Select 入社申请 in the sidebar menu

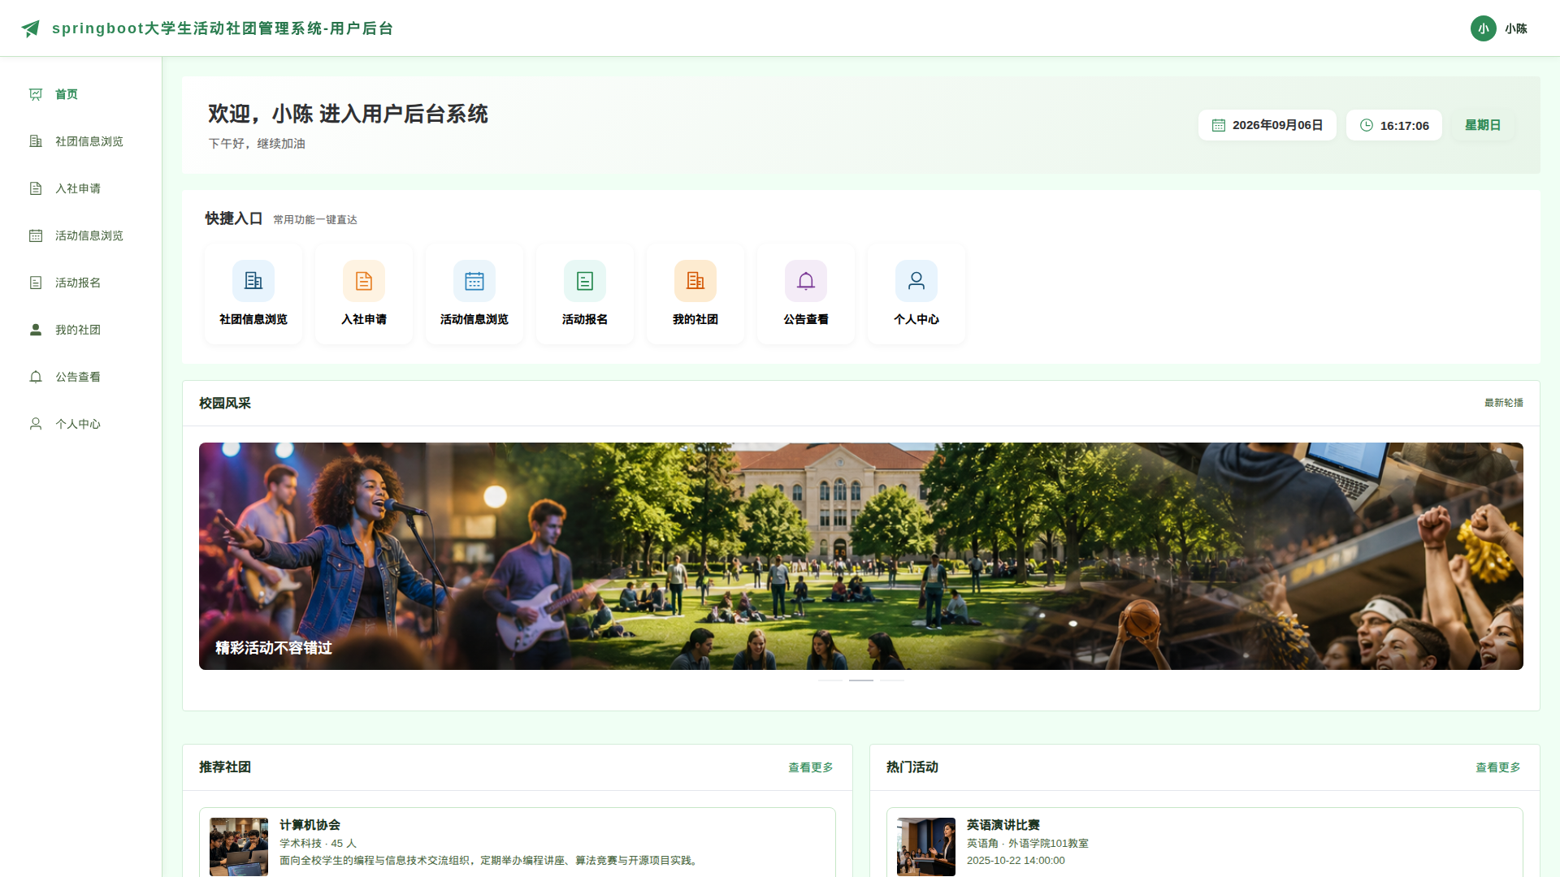[x=81, y=188]
